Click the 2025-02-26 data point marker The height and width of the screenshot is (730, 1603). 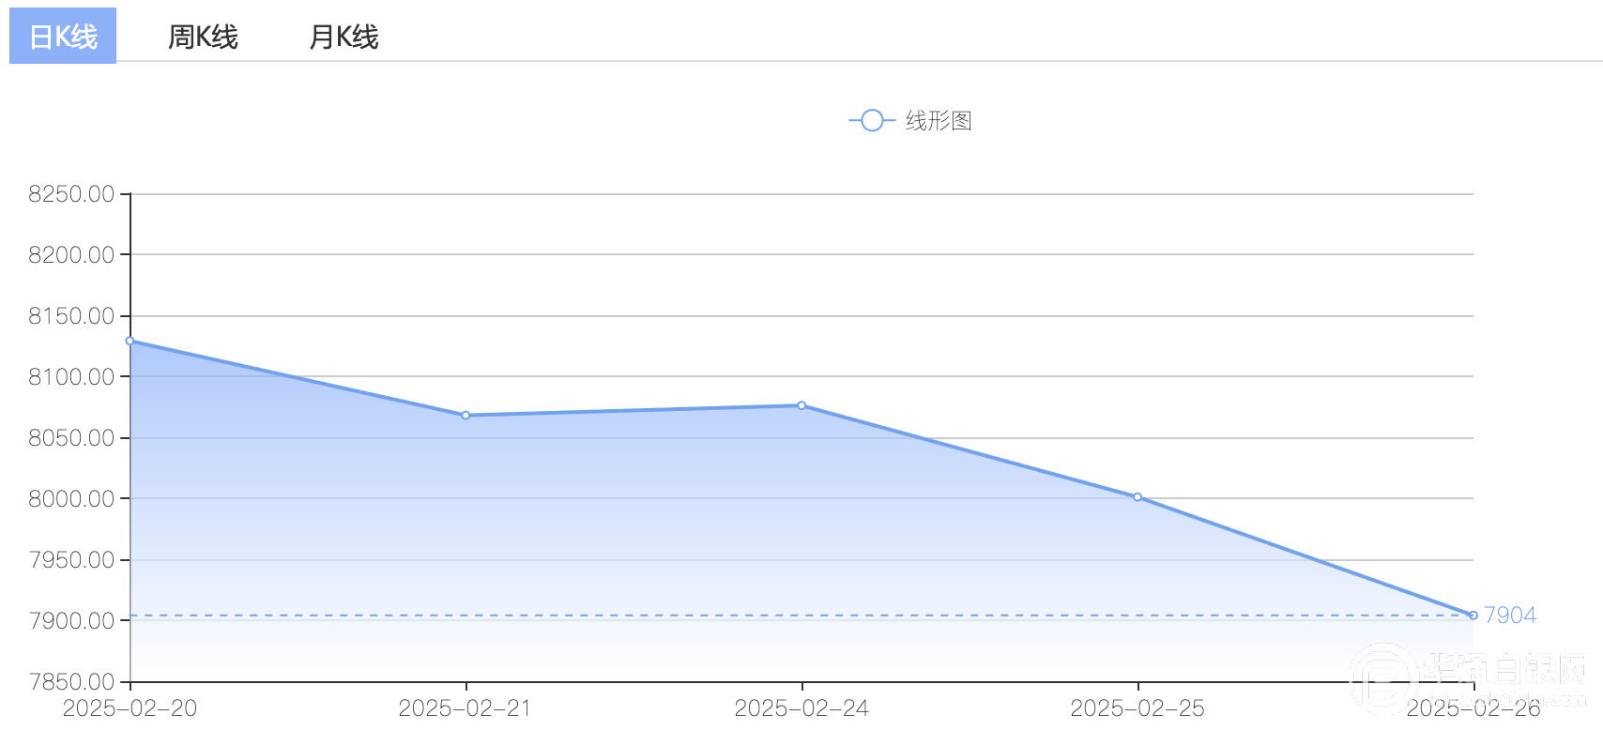pos(1473,616)
